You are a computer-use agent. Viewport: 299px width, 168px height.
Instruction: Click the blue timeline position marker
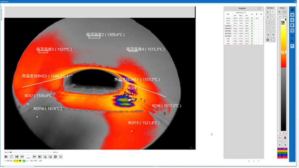tap(11, 152)
